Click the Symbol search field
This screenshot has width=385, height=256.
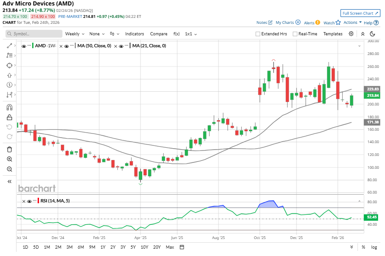click(x=34, y=34)
